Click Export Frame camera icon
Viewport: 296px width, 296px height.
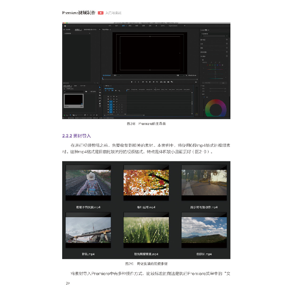click(168, 82)
